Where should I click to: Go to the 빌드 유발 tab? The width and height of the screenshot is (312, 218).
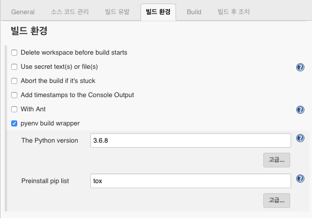(117, 12)
